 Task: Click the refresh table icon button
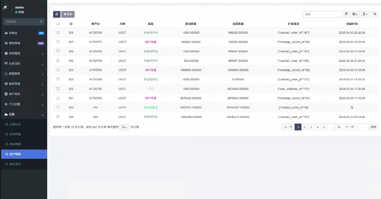57,14
